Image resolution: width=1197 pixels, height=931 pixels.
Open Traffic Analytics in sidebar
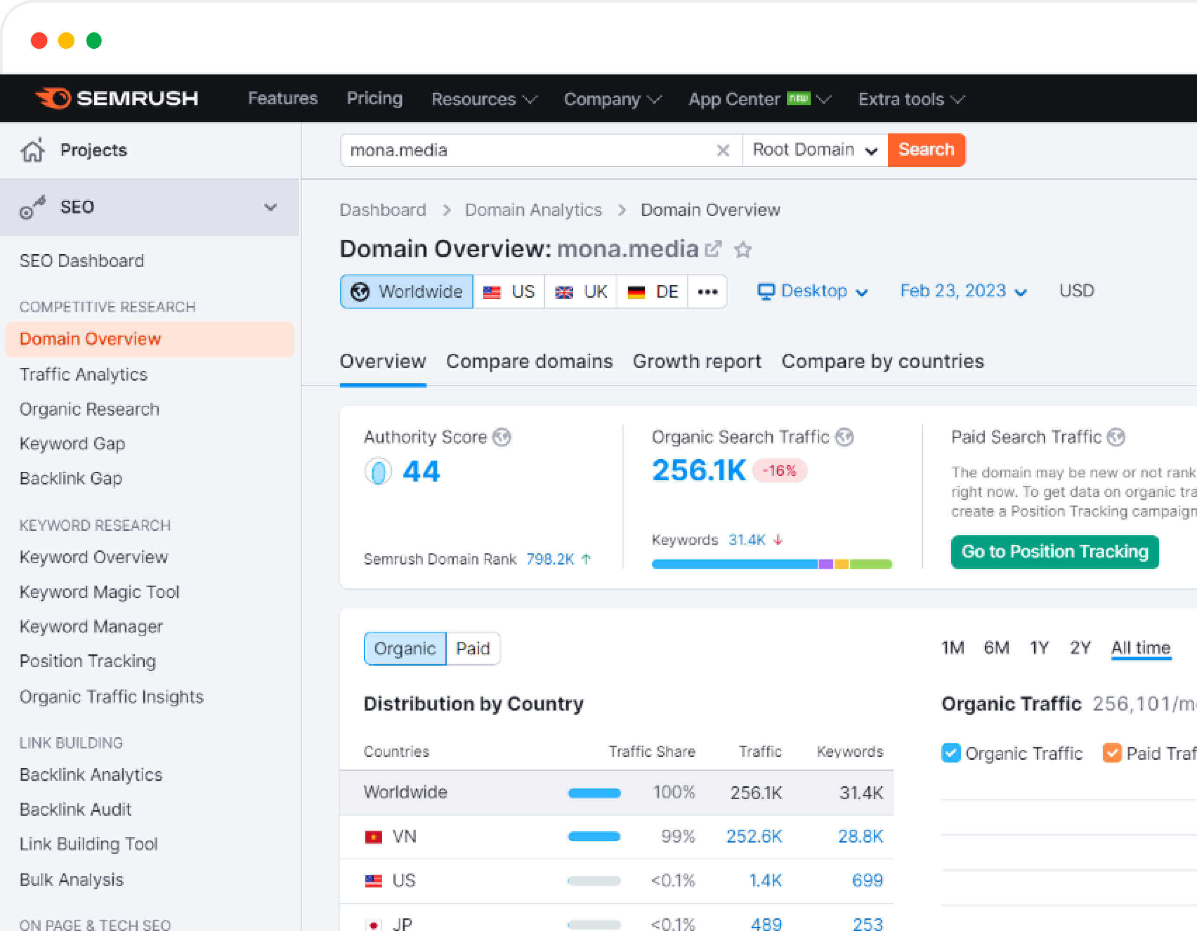tap(83, 374)
